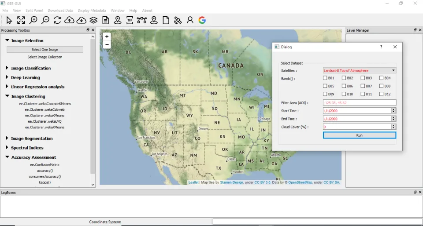Viewport: 423px width, 226px height.
Task: Open the Display Metadata menu
Action: coord(92,11)
